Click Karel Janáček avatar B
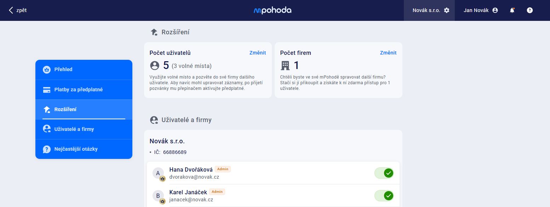550x207 pixels. [158, 196]
